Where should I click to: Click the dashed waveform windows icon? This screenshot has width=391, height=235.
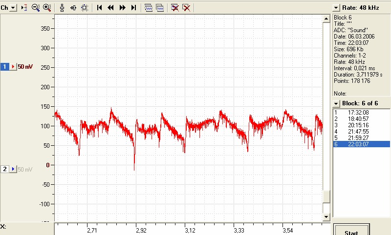tap(160, 8)
